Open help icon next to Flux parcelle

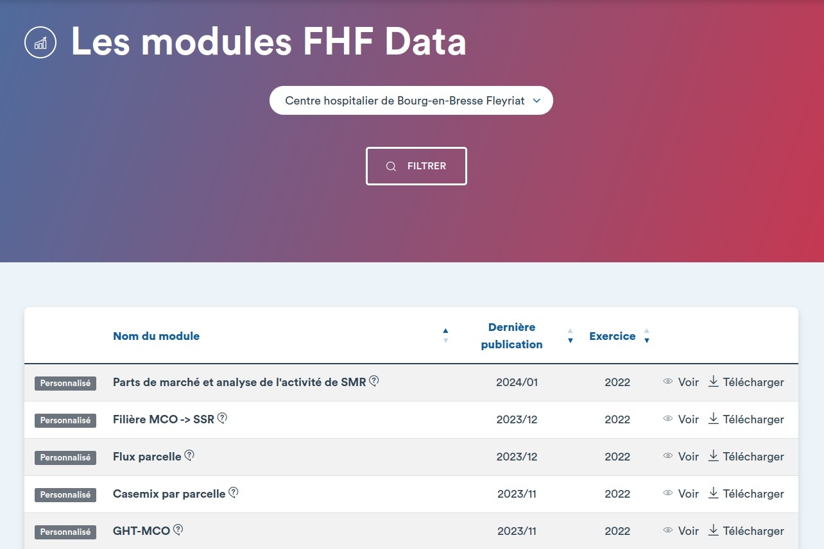[x=189, y=455]
